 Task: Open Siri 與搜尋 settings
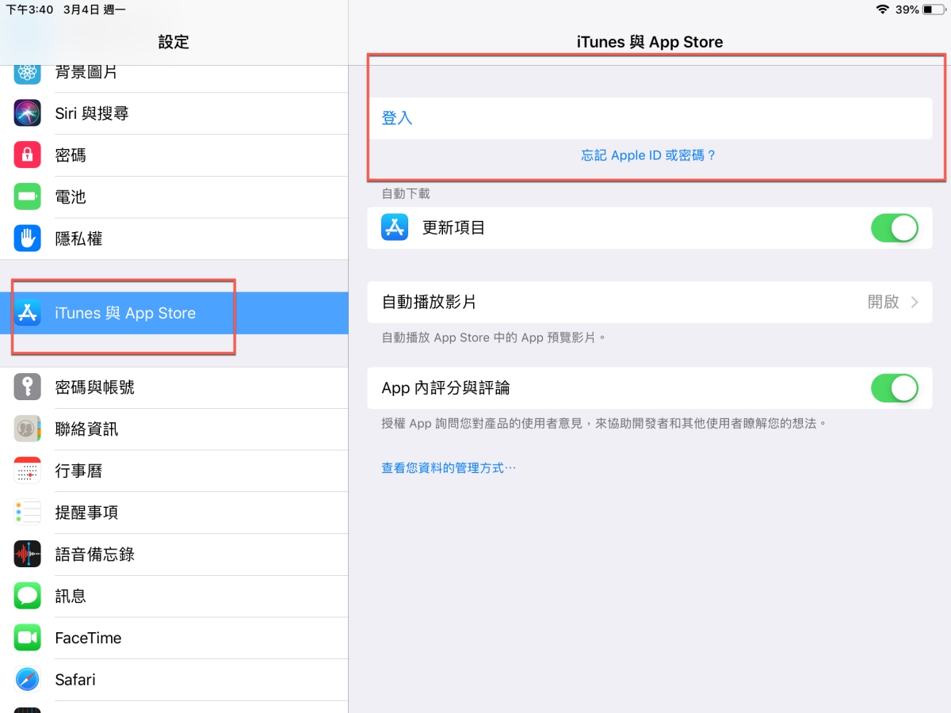tap(174, 113)
